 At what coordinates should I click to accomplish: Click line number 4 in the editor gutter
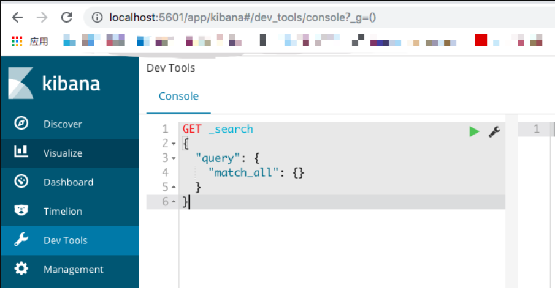click(x=166, y=172)
